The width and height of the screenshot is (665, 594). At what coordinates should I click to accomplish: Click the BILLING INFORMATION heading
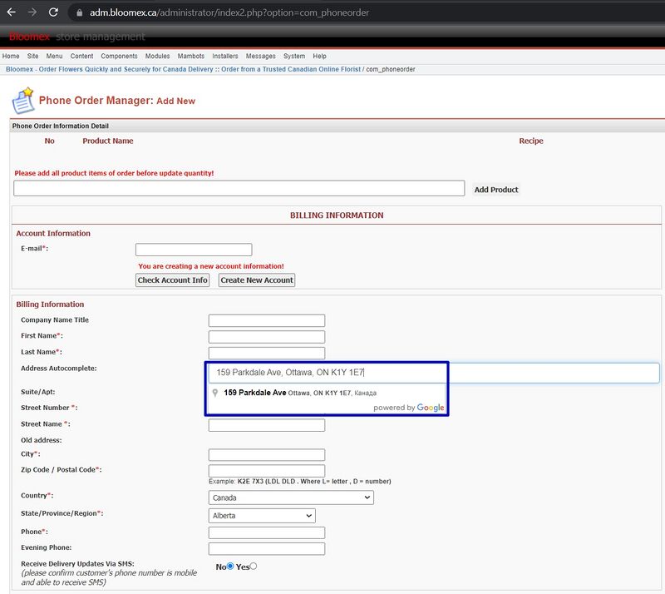pos(337,215)
